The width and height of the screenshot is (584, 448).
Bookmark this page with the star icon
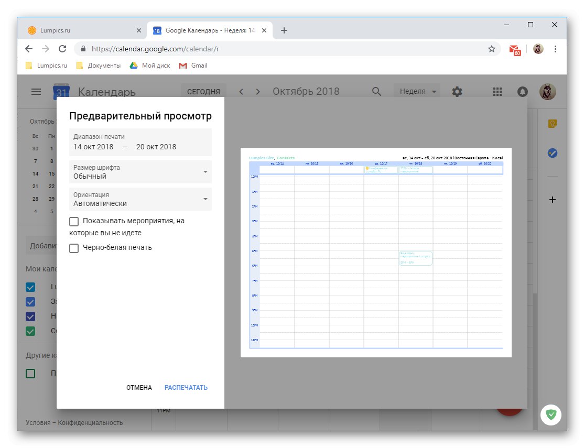click(492, 49)
